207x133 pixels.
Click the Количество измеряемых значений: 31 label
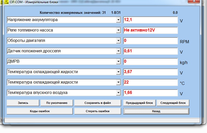pyautogui.click(x=73, y=13)
